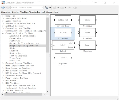The image size is (119, 100).
Task: Open the add-to-model dropdown arrow
Action: coord(58,8)
